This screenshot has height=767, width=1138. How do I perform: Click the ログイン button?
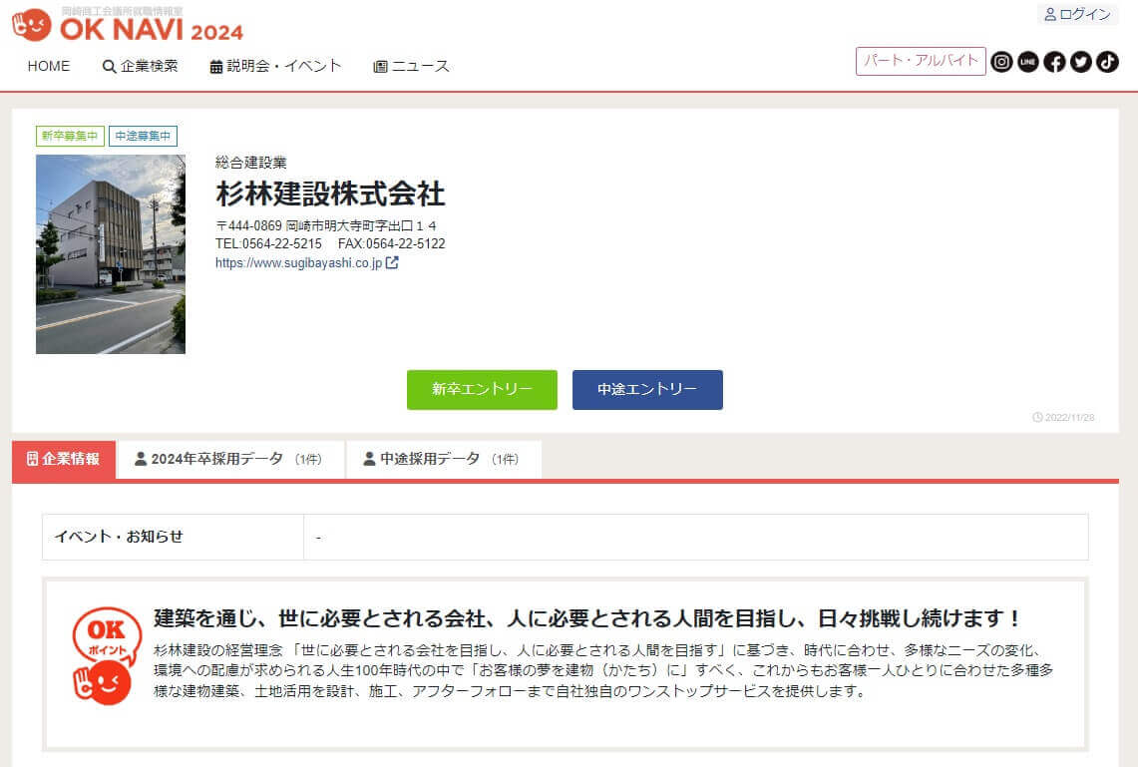point(1078,15)
